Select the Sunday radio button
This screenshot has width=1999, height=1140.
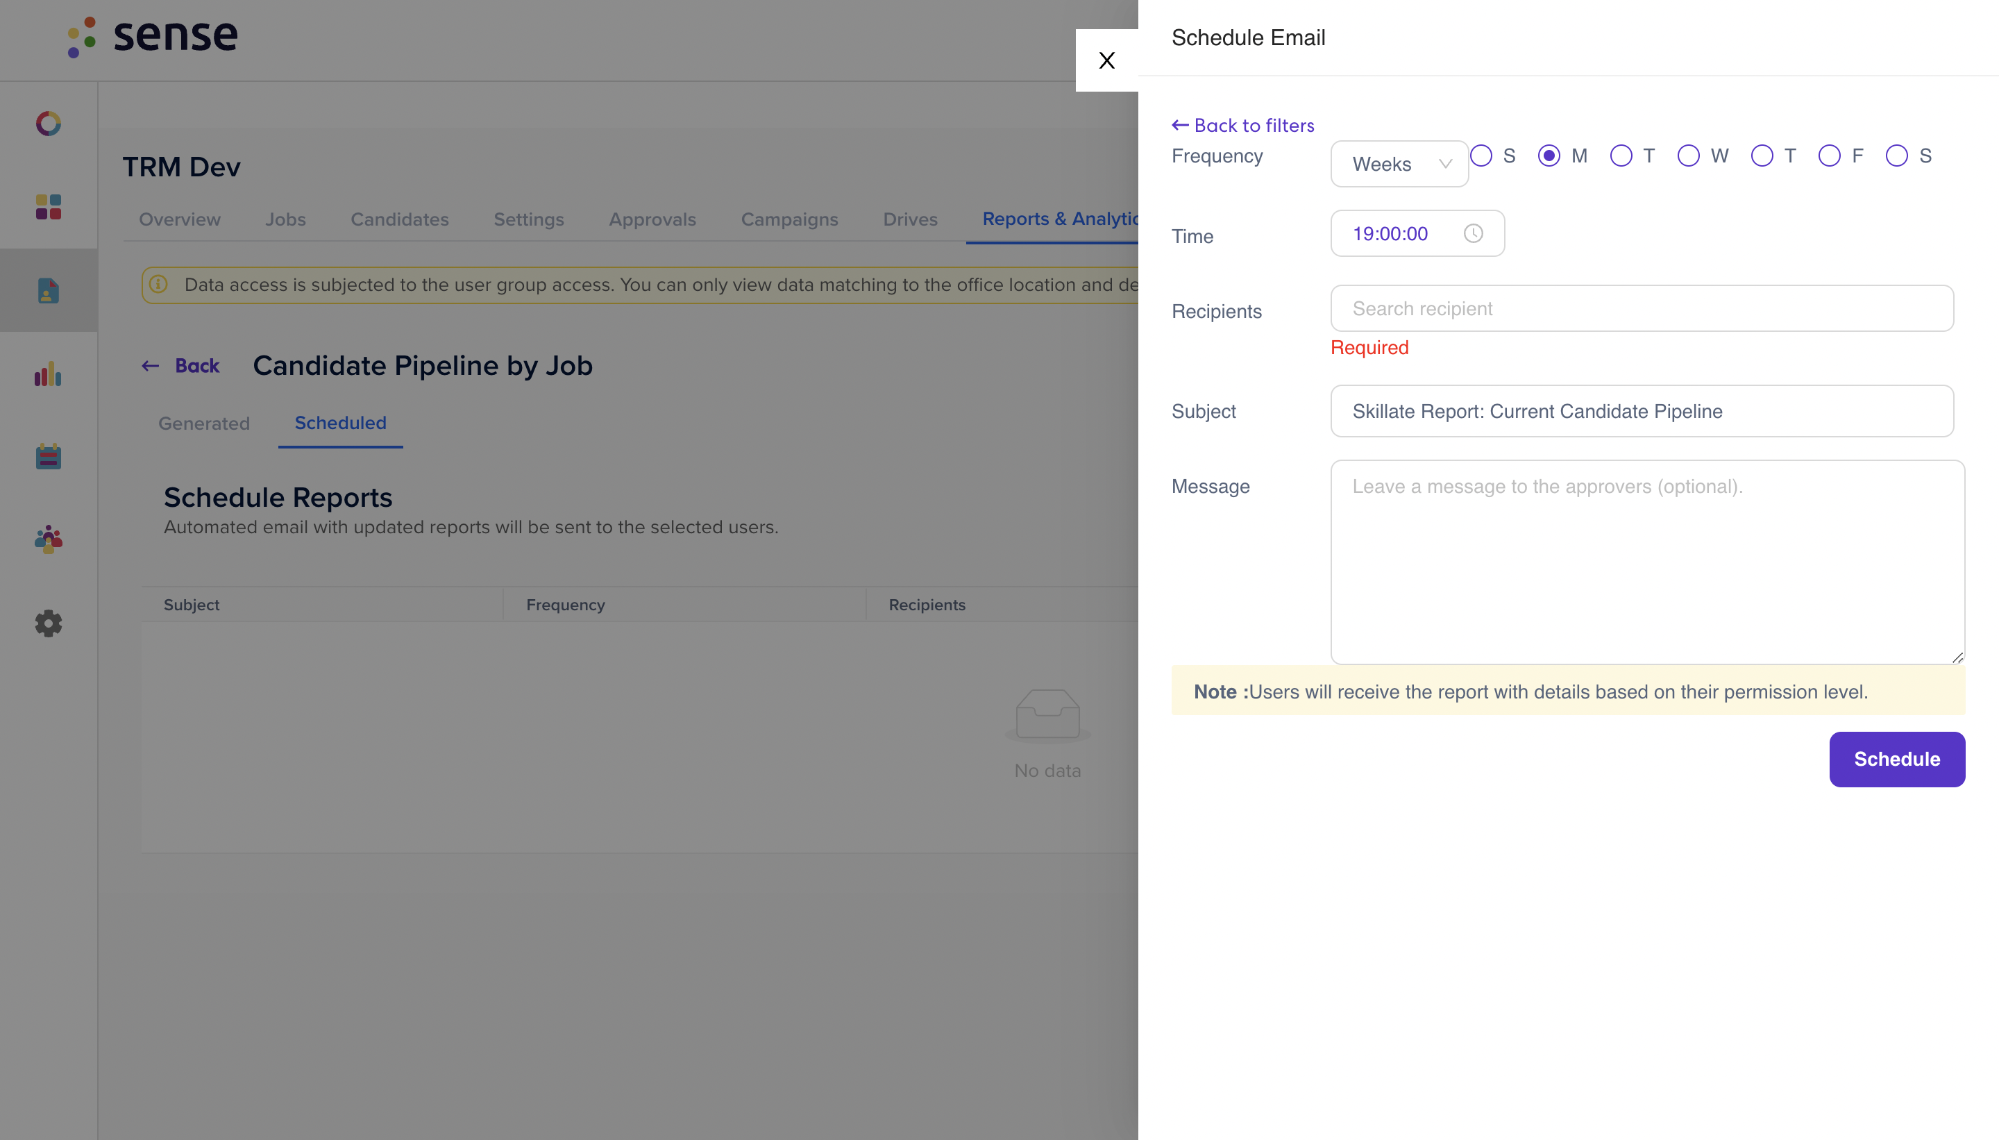(x=1481, y=156)
